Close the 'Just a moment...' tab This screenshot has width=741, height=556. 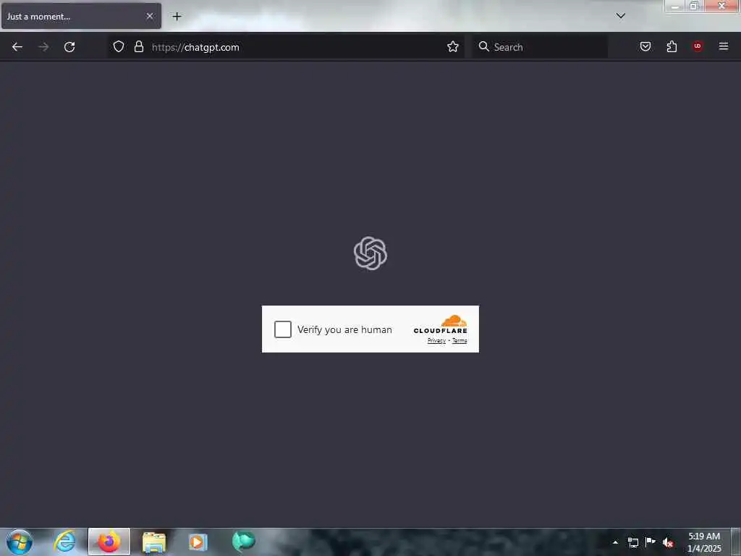pyautogui.click(x=150, y=16)
